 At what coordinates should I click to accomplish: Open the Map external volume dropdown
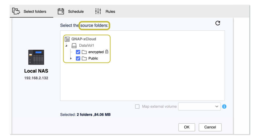click(199, 107)
